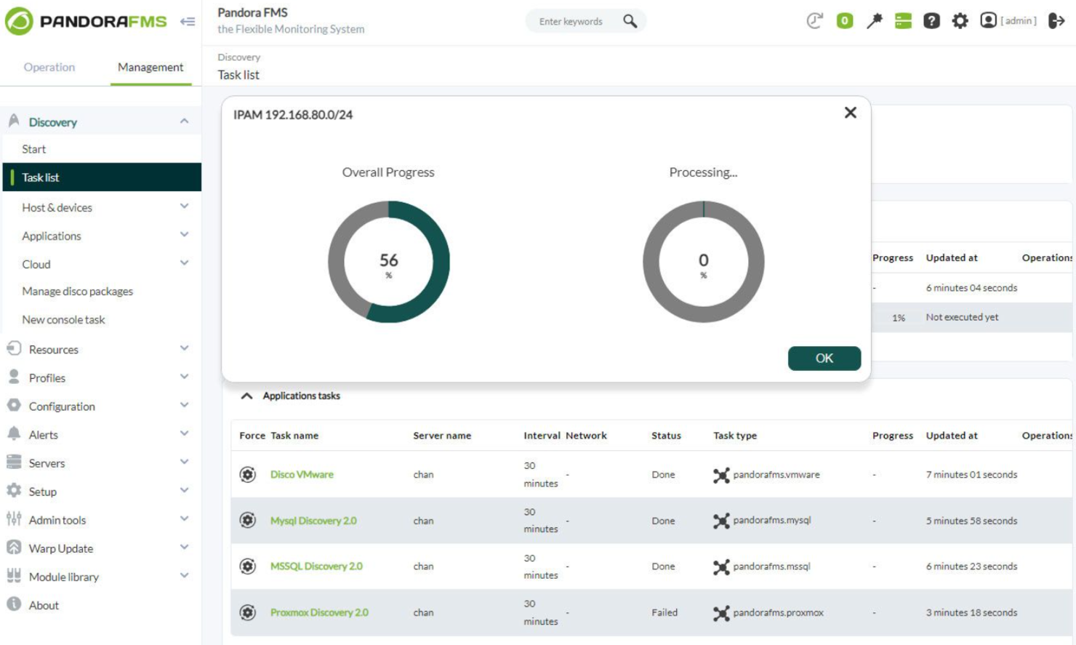Viewport: 1076px width, 645px height.
Task: Open the Admin tools sliders icon
Action: [x=11, y=520]
